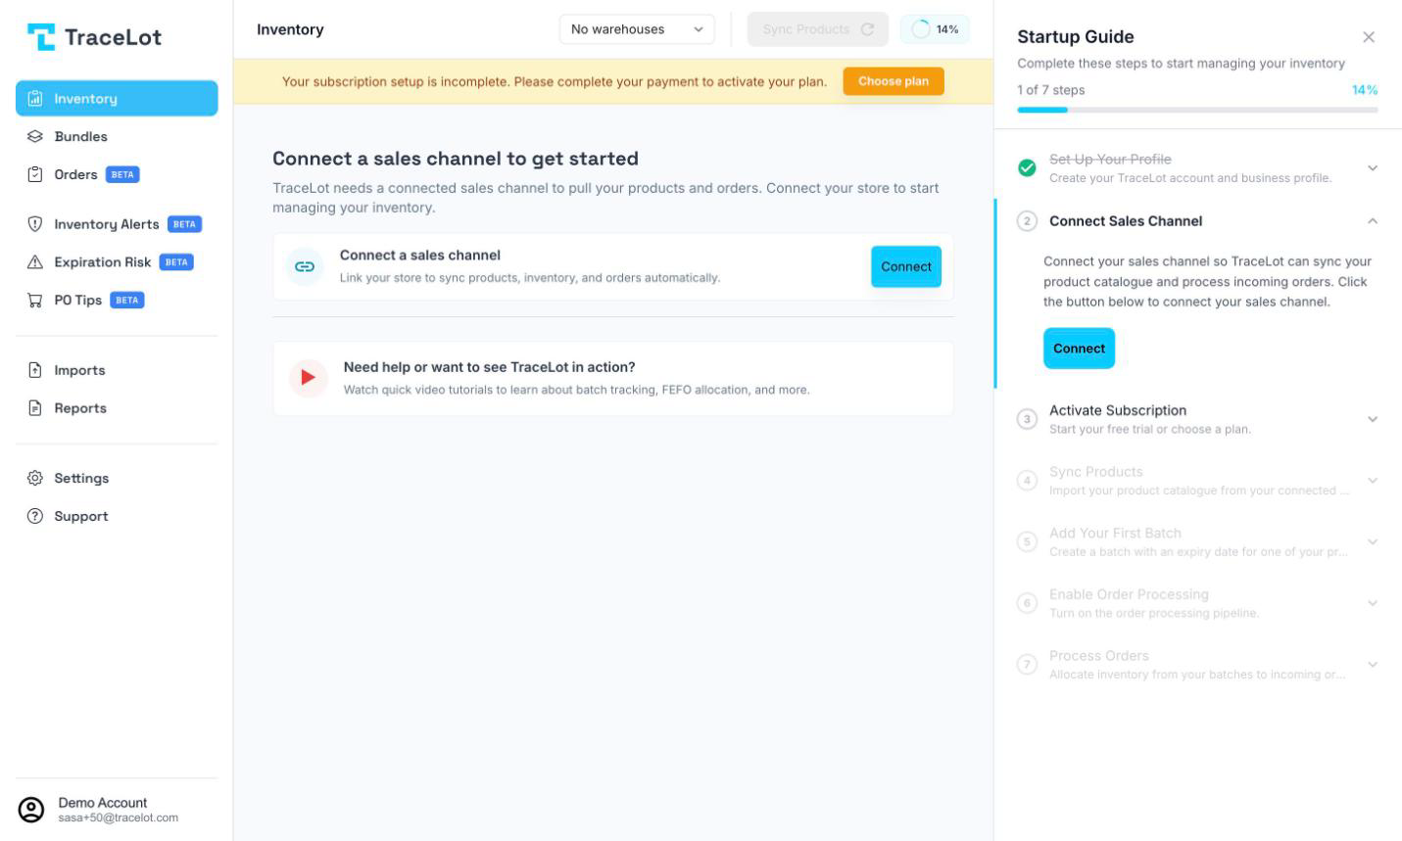Open Orders in the sidebar
This screenshot has height=841, width=1402.
pos(117,174)
